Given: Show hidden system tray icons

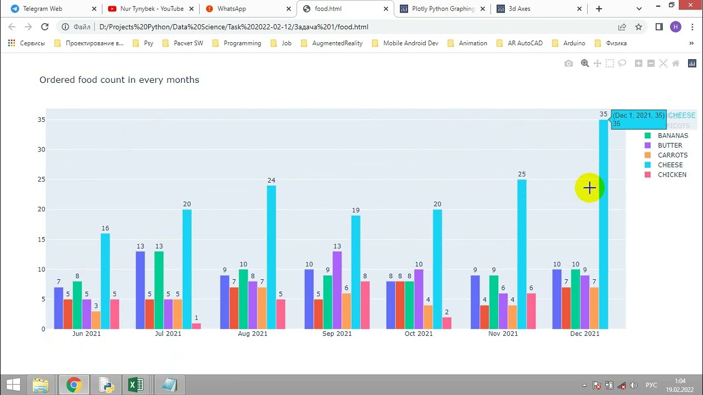Looking at the screenshot, I should (x=584, y=385).
